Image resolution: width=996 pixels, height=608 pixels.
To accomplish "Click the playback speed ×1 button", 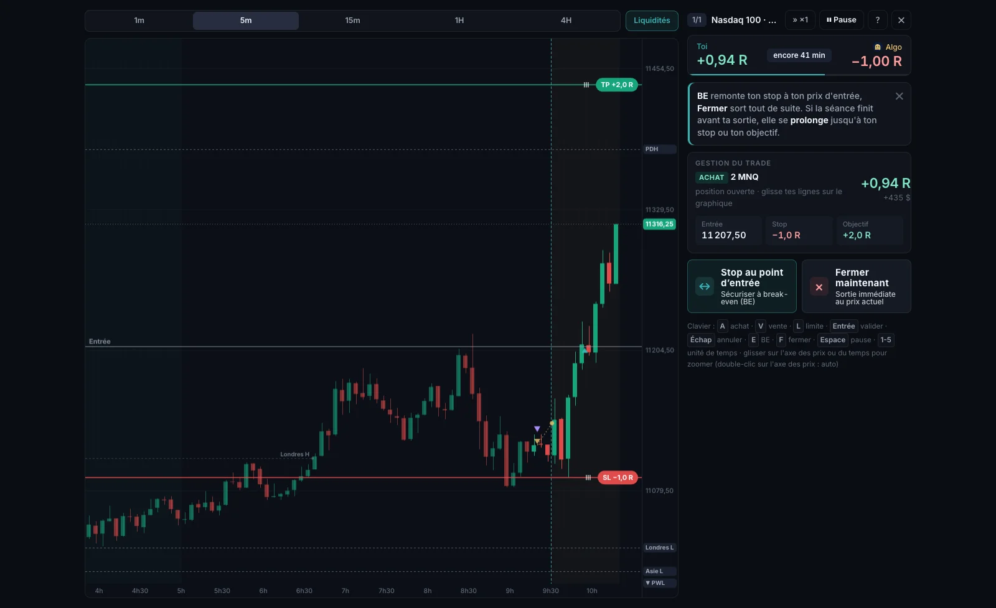I will pyautogui.click(x=800, y=20).
